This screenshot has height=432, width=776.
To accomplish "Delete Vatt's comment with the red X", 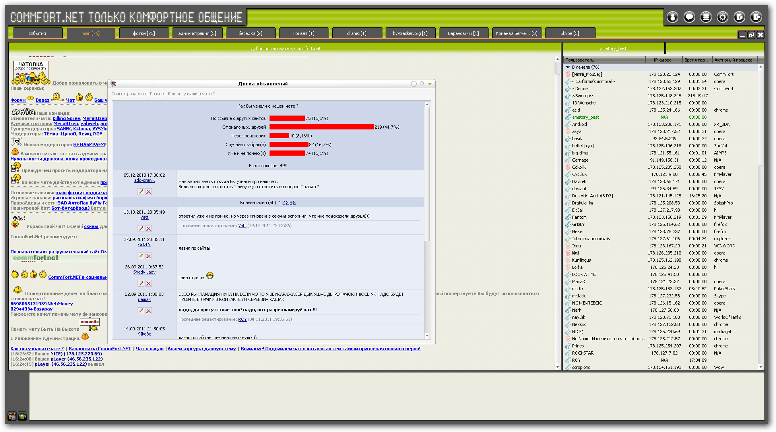I will point(148,229).
